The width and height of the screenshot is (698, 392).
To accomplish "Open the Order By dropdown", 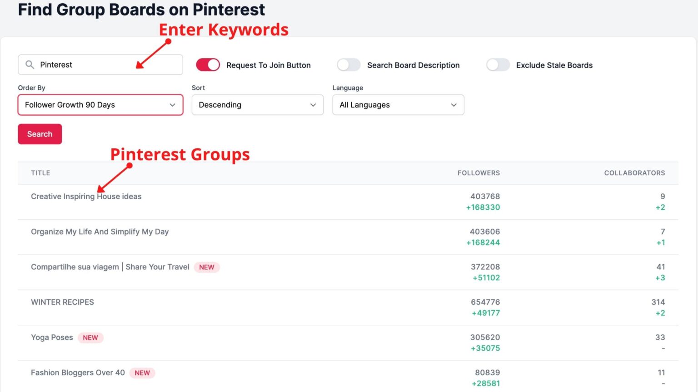I will [x=100, y=105].
